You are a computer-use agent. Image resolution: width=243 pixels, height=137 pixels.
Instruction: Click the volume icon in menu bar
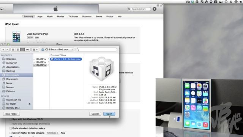tap(241, 2)
